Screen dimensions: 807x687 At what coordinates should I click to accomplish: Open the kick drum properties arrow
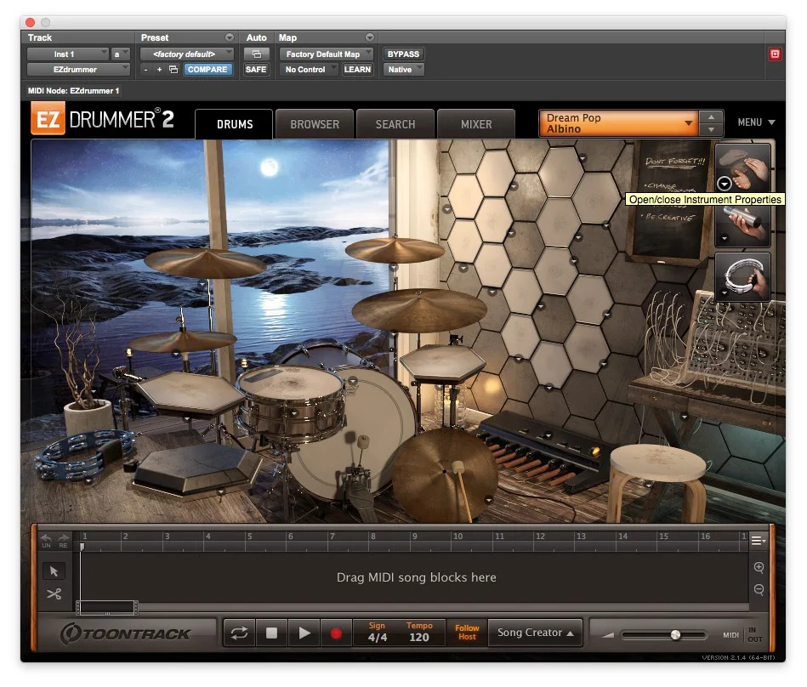point(353,381)
